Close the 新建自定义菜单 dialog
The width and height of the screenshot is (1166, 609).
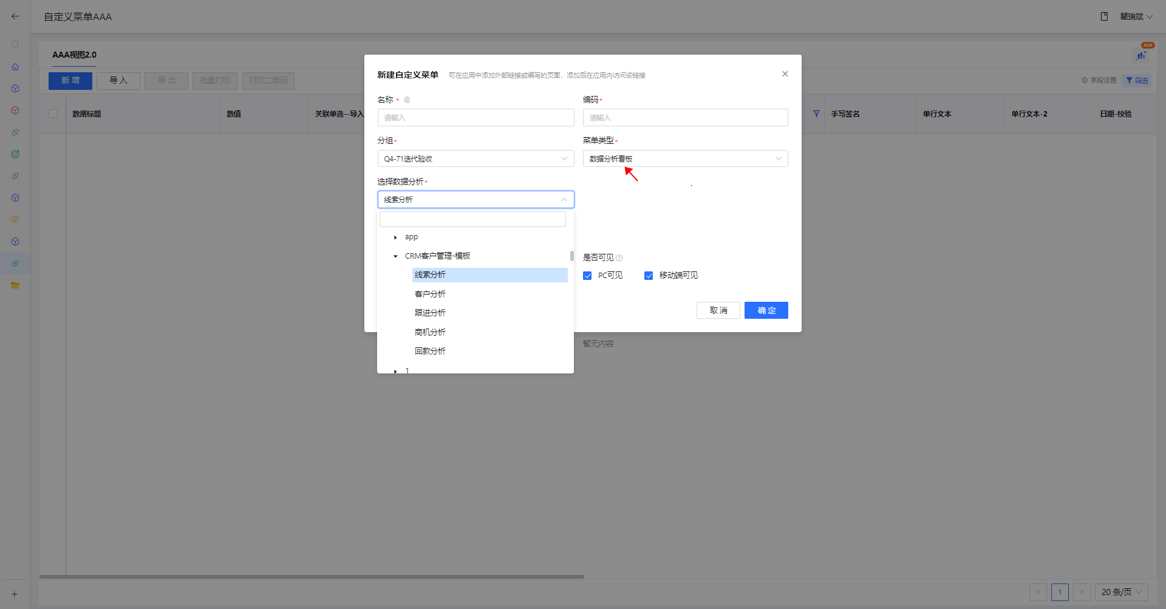785,74
